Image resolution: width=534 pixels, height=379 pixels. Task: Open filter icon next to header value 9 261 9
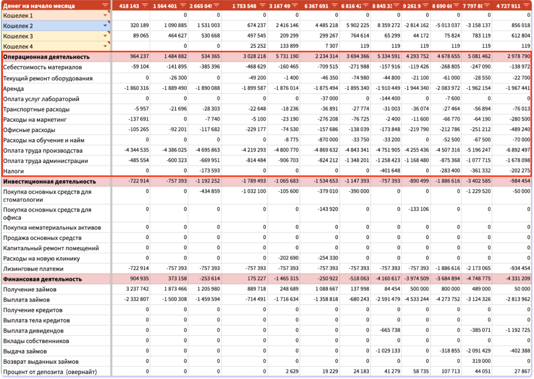pos(425,6)
